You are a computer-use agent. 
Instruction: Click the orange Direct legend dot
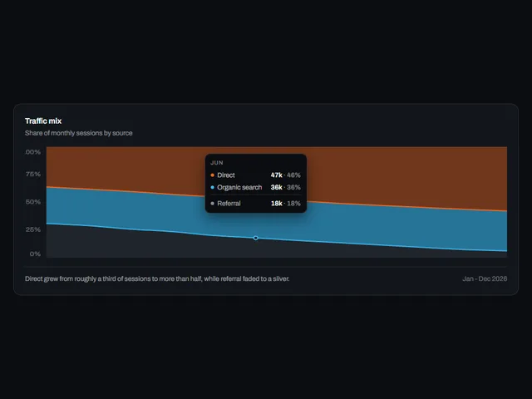(x=213, y=175)
